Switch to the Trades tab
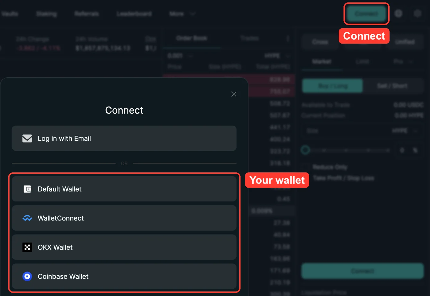 (x=249, y=38)
